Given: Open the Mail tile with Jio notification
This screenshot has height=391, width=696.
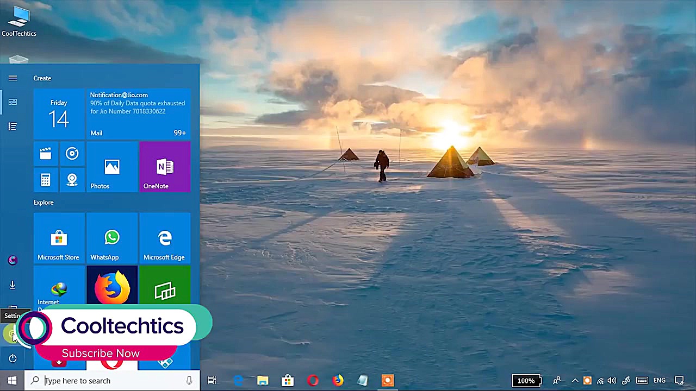Looking at the screenshot, I should tap(139, 113).
